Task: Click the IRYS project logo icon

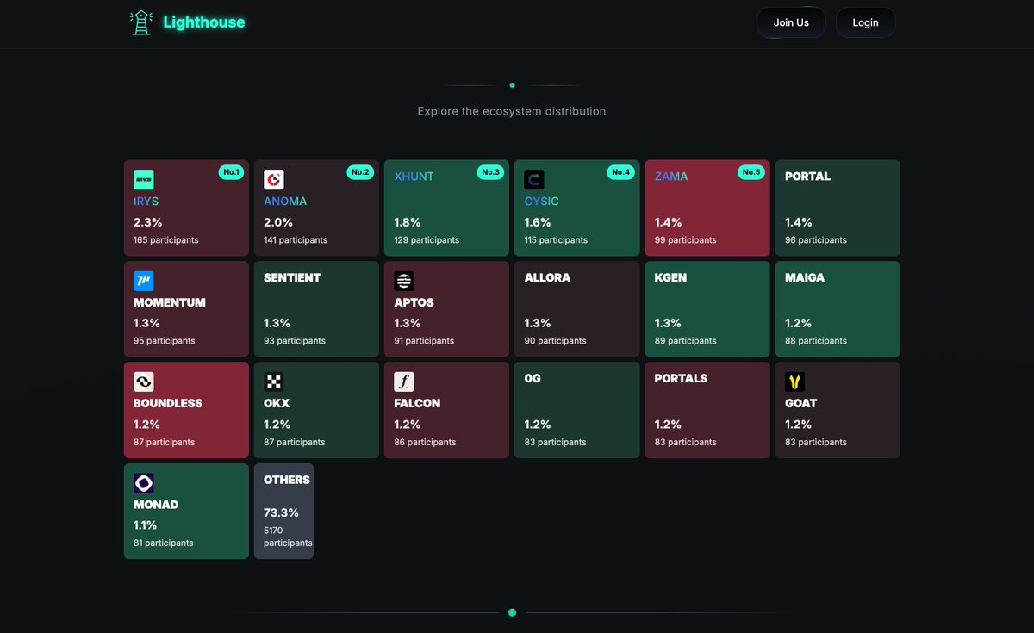Action: [x=143, y=180]
